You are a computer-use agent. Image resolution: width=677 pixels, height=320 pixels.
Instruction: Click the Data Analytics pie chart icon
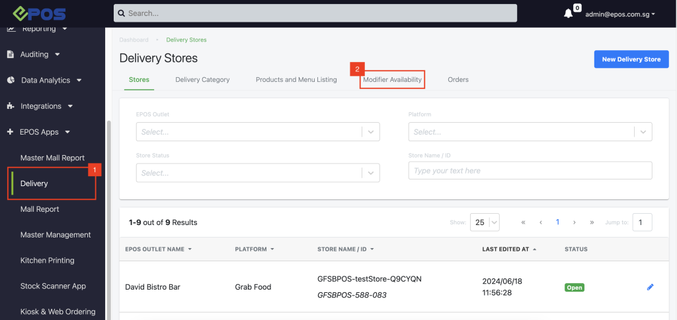[x=11, y=80]
